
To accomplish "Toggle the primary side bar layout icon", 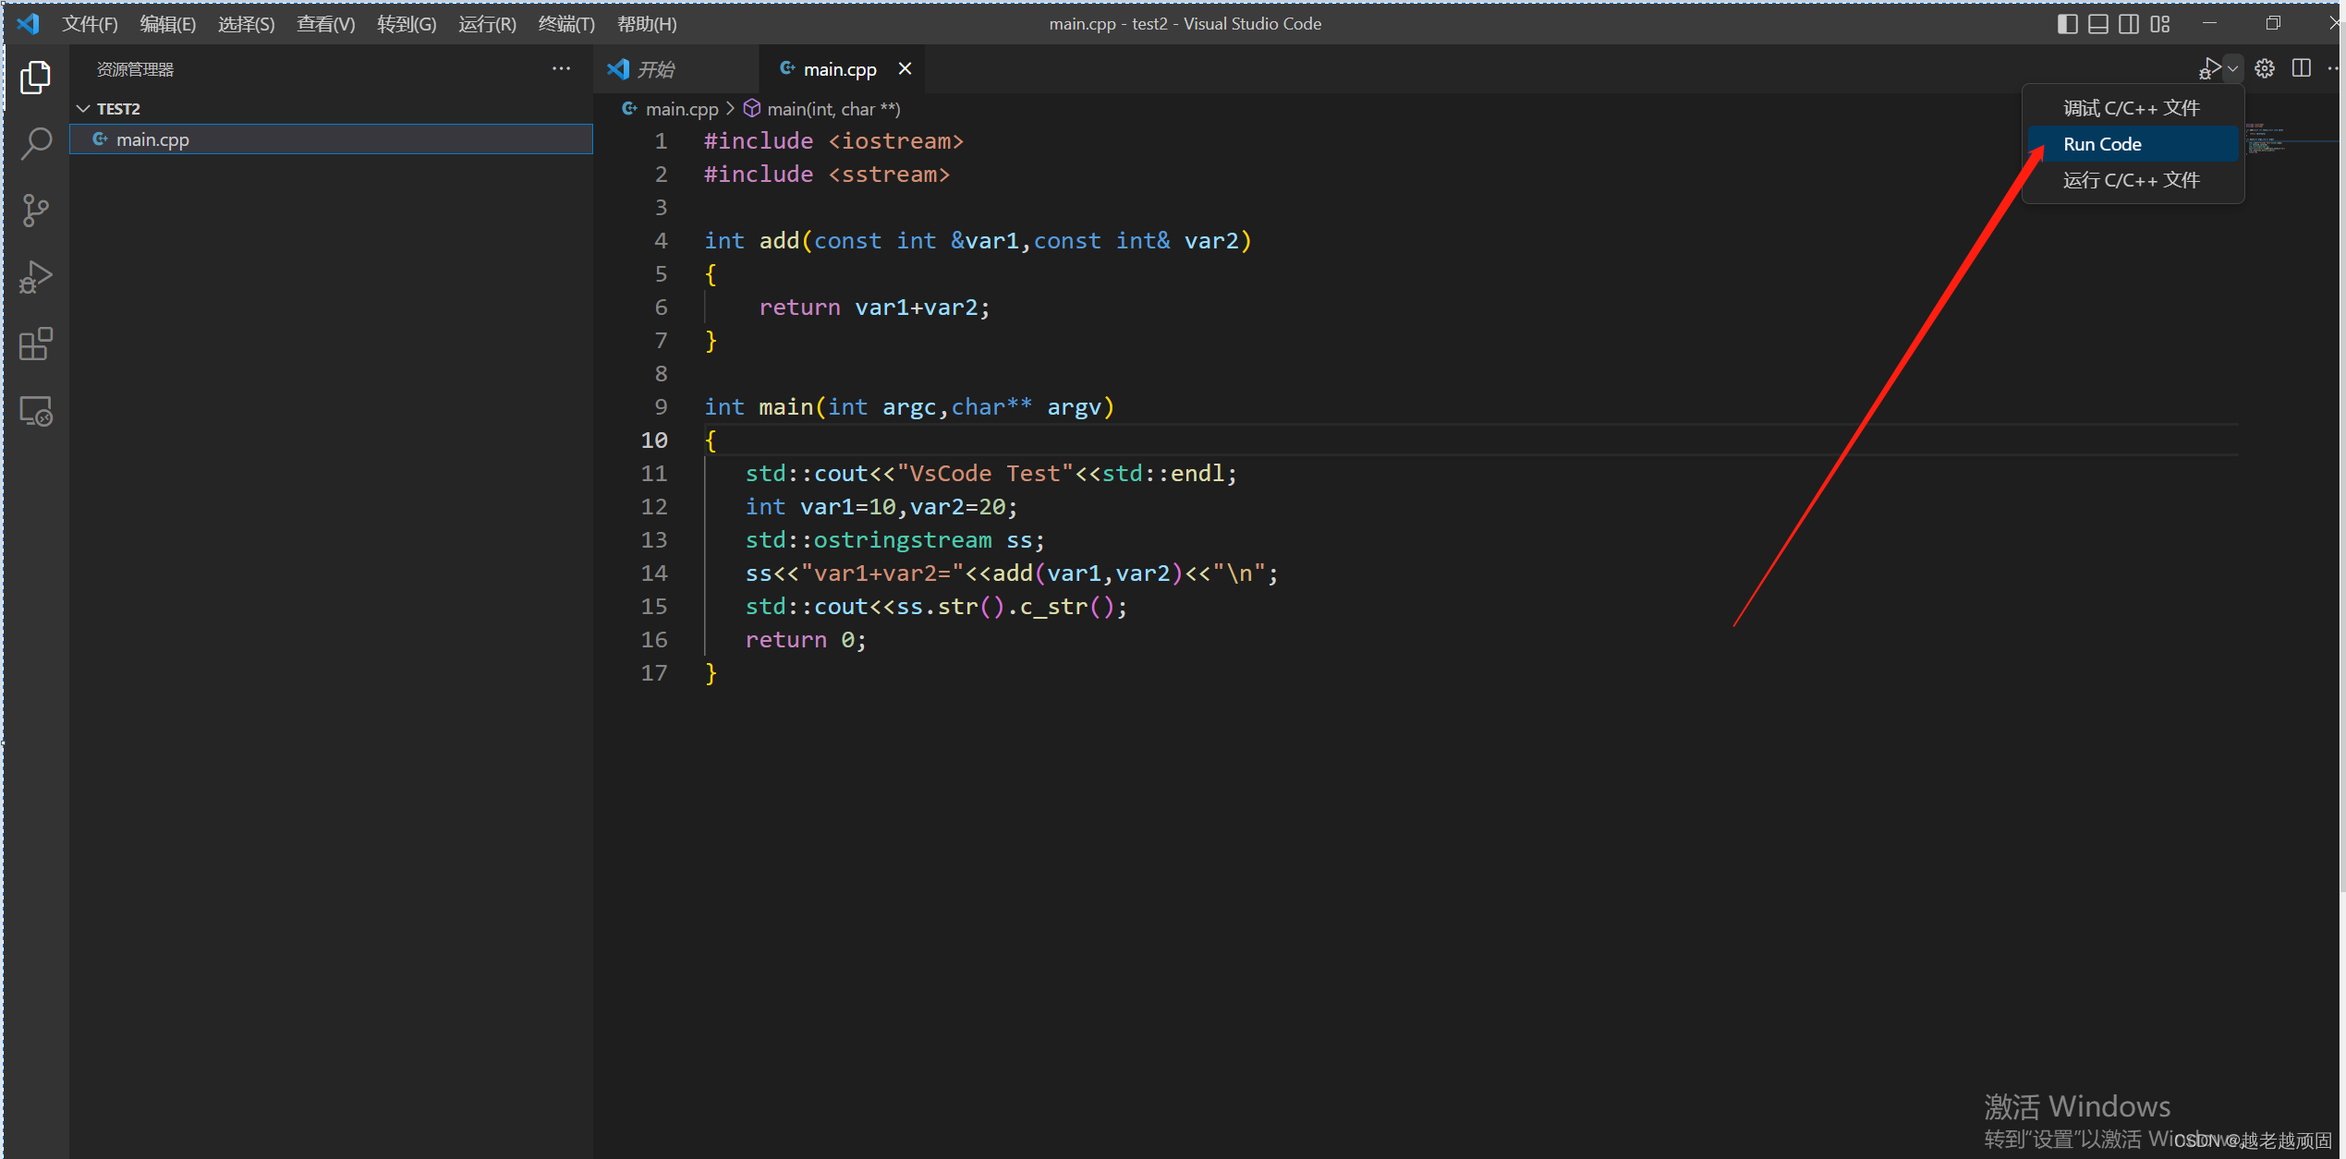I will (2067, 24).
